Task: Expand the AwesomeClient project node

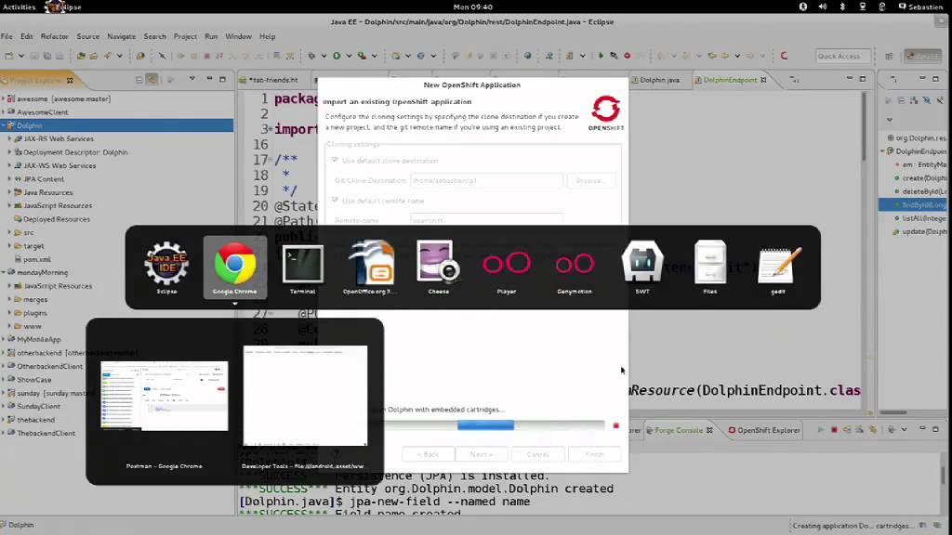Action: 3,111
